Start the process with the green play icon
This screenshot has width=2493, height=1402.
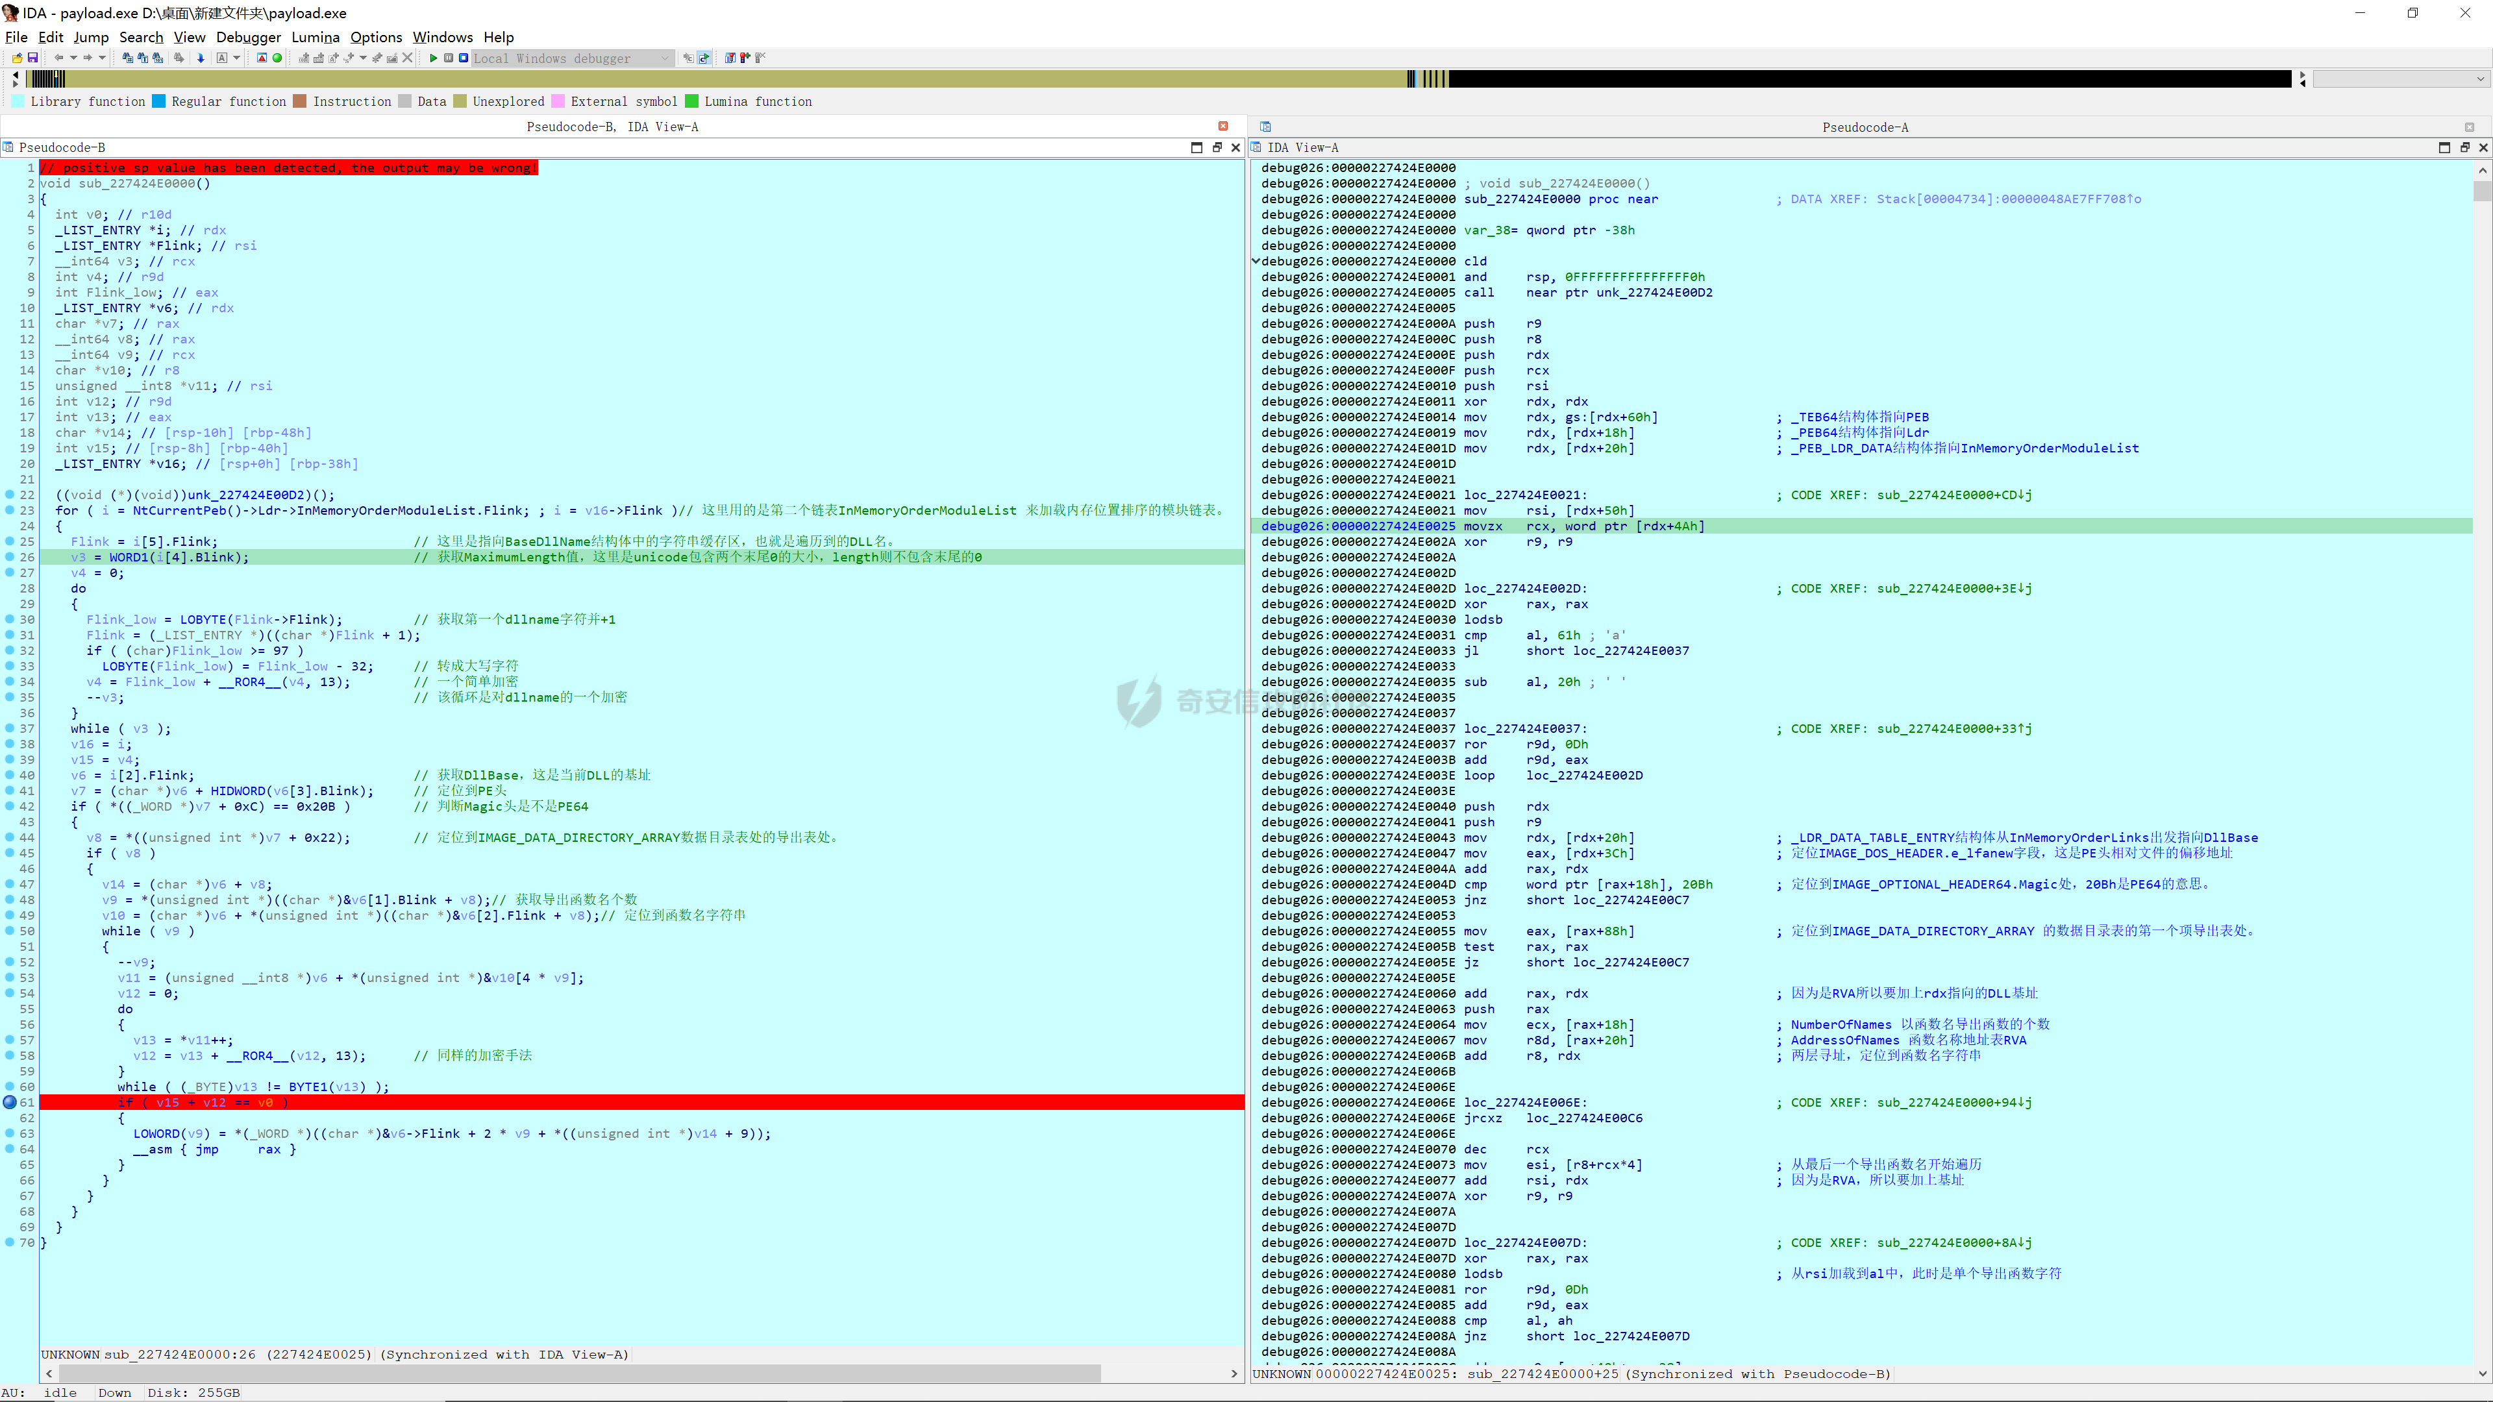[434, 58]
